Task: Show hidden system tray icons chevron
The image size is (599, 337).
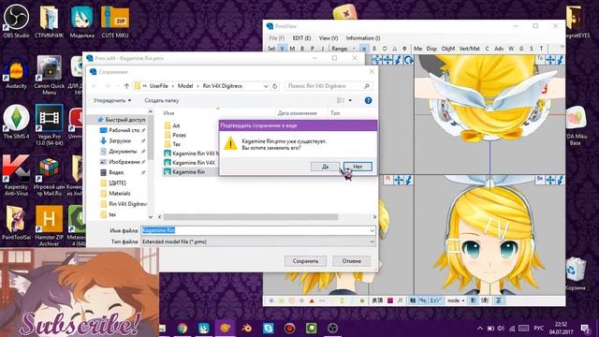Action: (x=480, y=329)
